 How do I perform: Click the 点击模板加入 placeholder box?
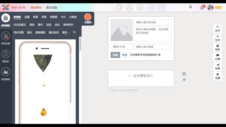pos(141,78)
